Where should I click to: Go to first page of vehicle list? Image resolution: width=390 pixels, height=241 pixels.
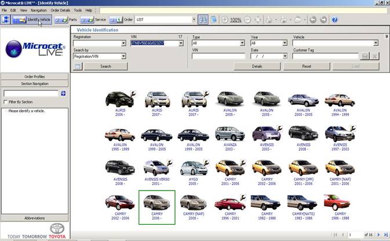336,235
